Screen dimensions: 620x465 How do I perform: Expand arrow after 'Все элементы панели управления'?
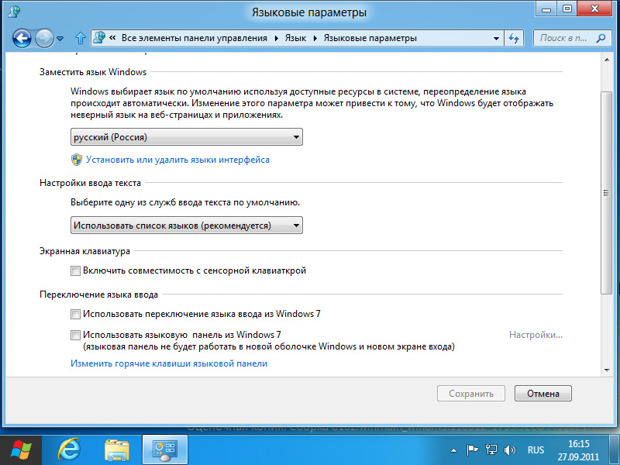276,38
